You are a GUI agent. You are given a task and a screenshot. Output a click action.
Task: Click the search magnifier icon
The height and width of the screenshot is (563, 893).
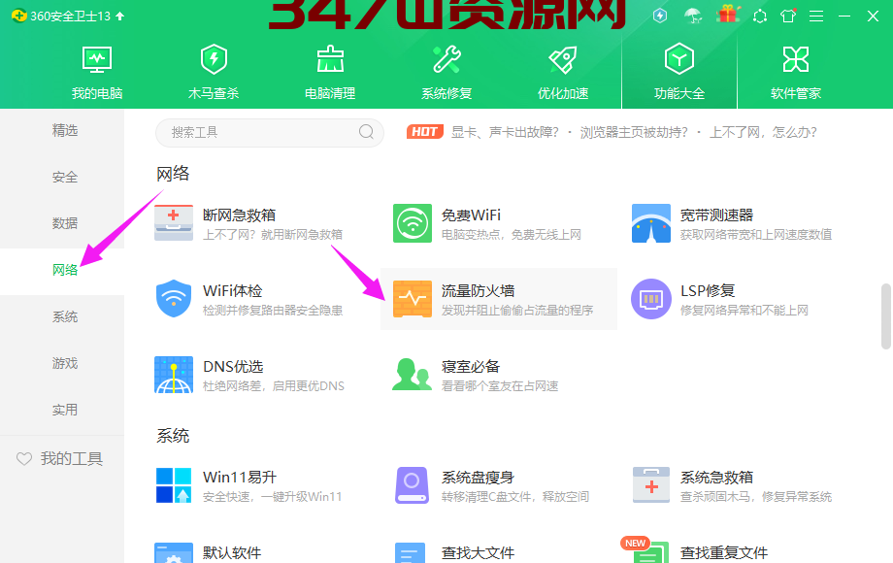click(366, 132)
